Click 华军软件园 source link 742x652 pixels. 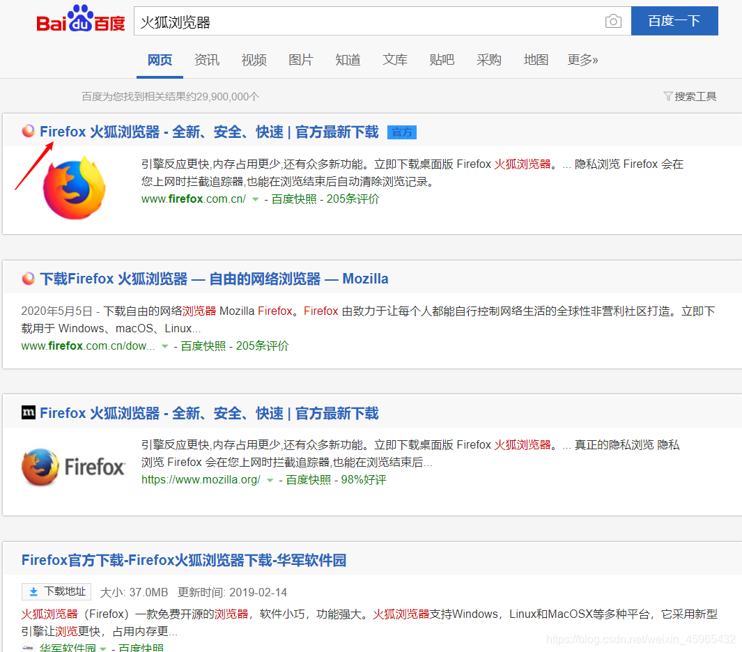coord(68,647)
